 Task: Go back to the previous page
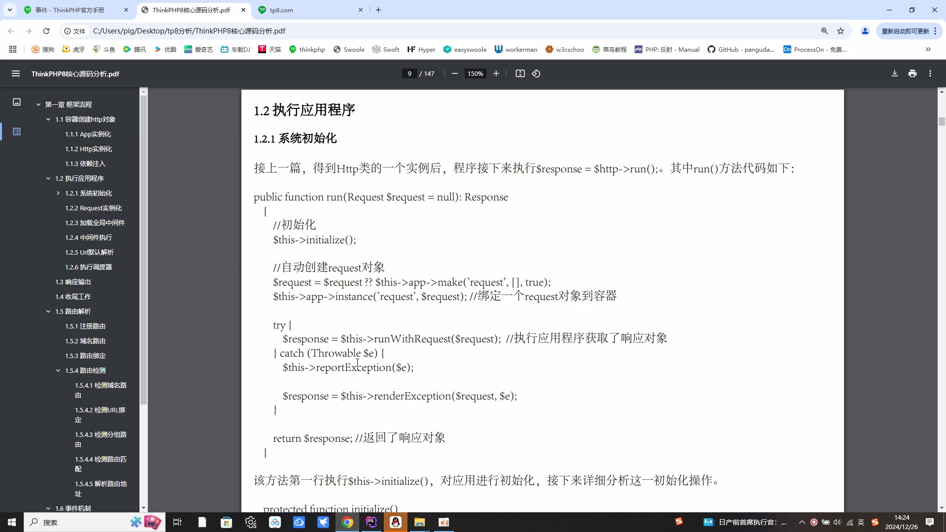click(11, 31)
